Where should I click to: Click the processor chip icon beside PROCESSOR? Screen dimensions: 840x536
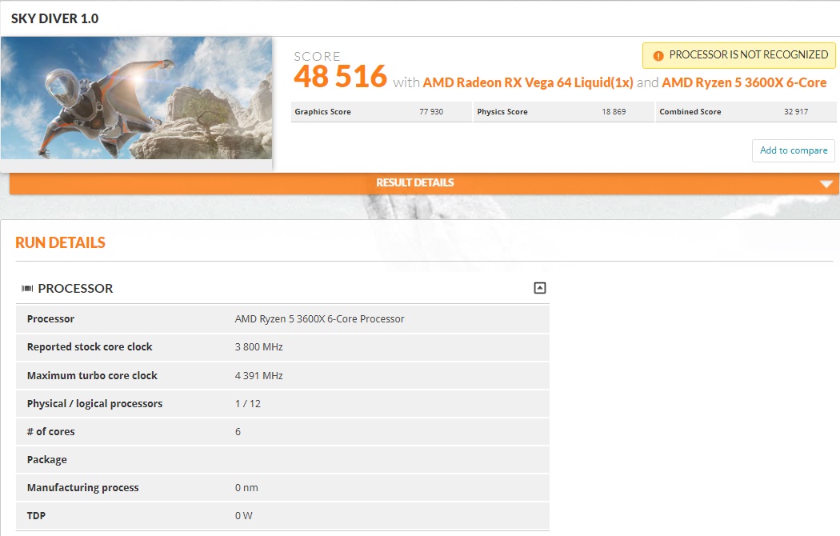click(x=27, y=289)
